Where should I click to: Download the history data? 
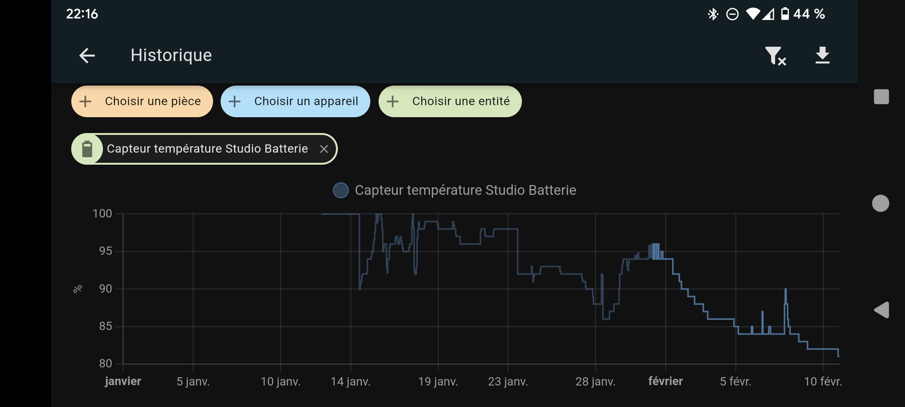(x=822, y=56)
